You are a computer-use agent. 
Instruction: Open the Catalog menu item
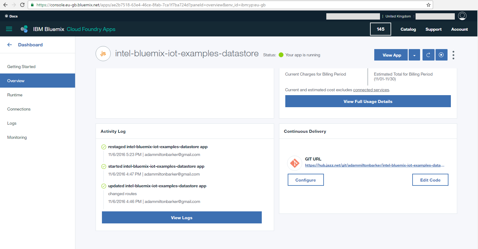point(408,29)
